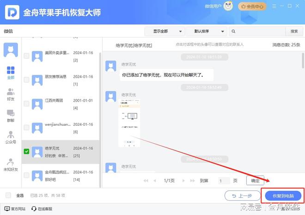The image size is (305, 215).
Task: Click the conversation list scrollbar
Action: coord(100,120)
